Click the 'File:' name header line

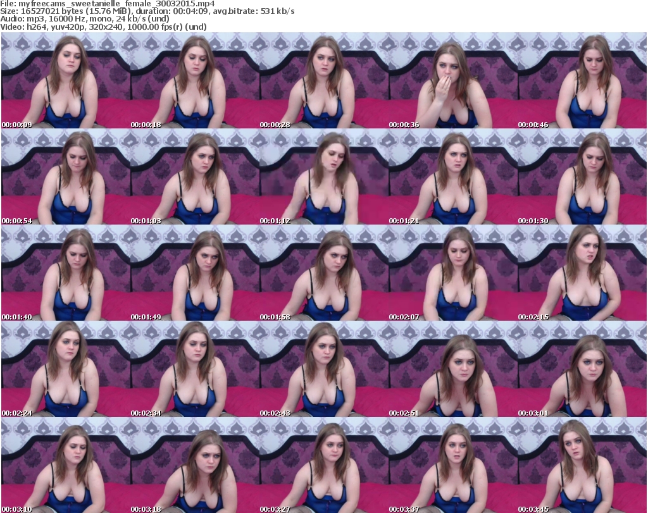pyautogui.click(x=108, y=4)
